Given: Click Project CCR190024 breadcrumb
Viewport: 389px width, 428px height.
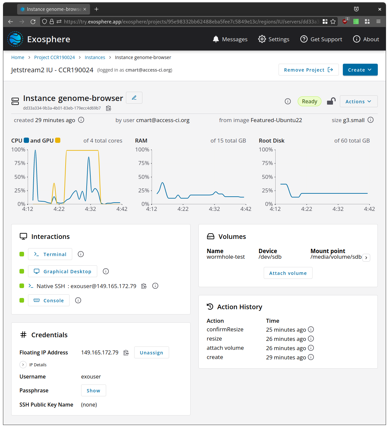Looking at the screenshot, I should [x=54, y=57].
